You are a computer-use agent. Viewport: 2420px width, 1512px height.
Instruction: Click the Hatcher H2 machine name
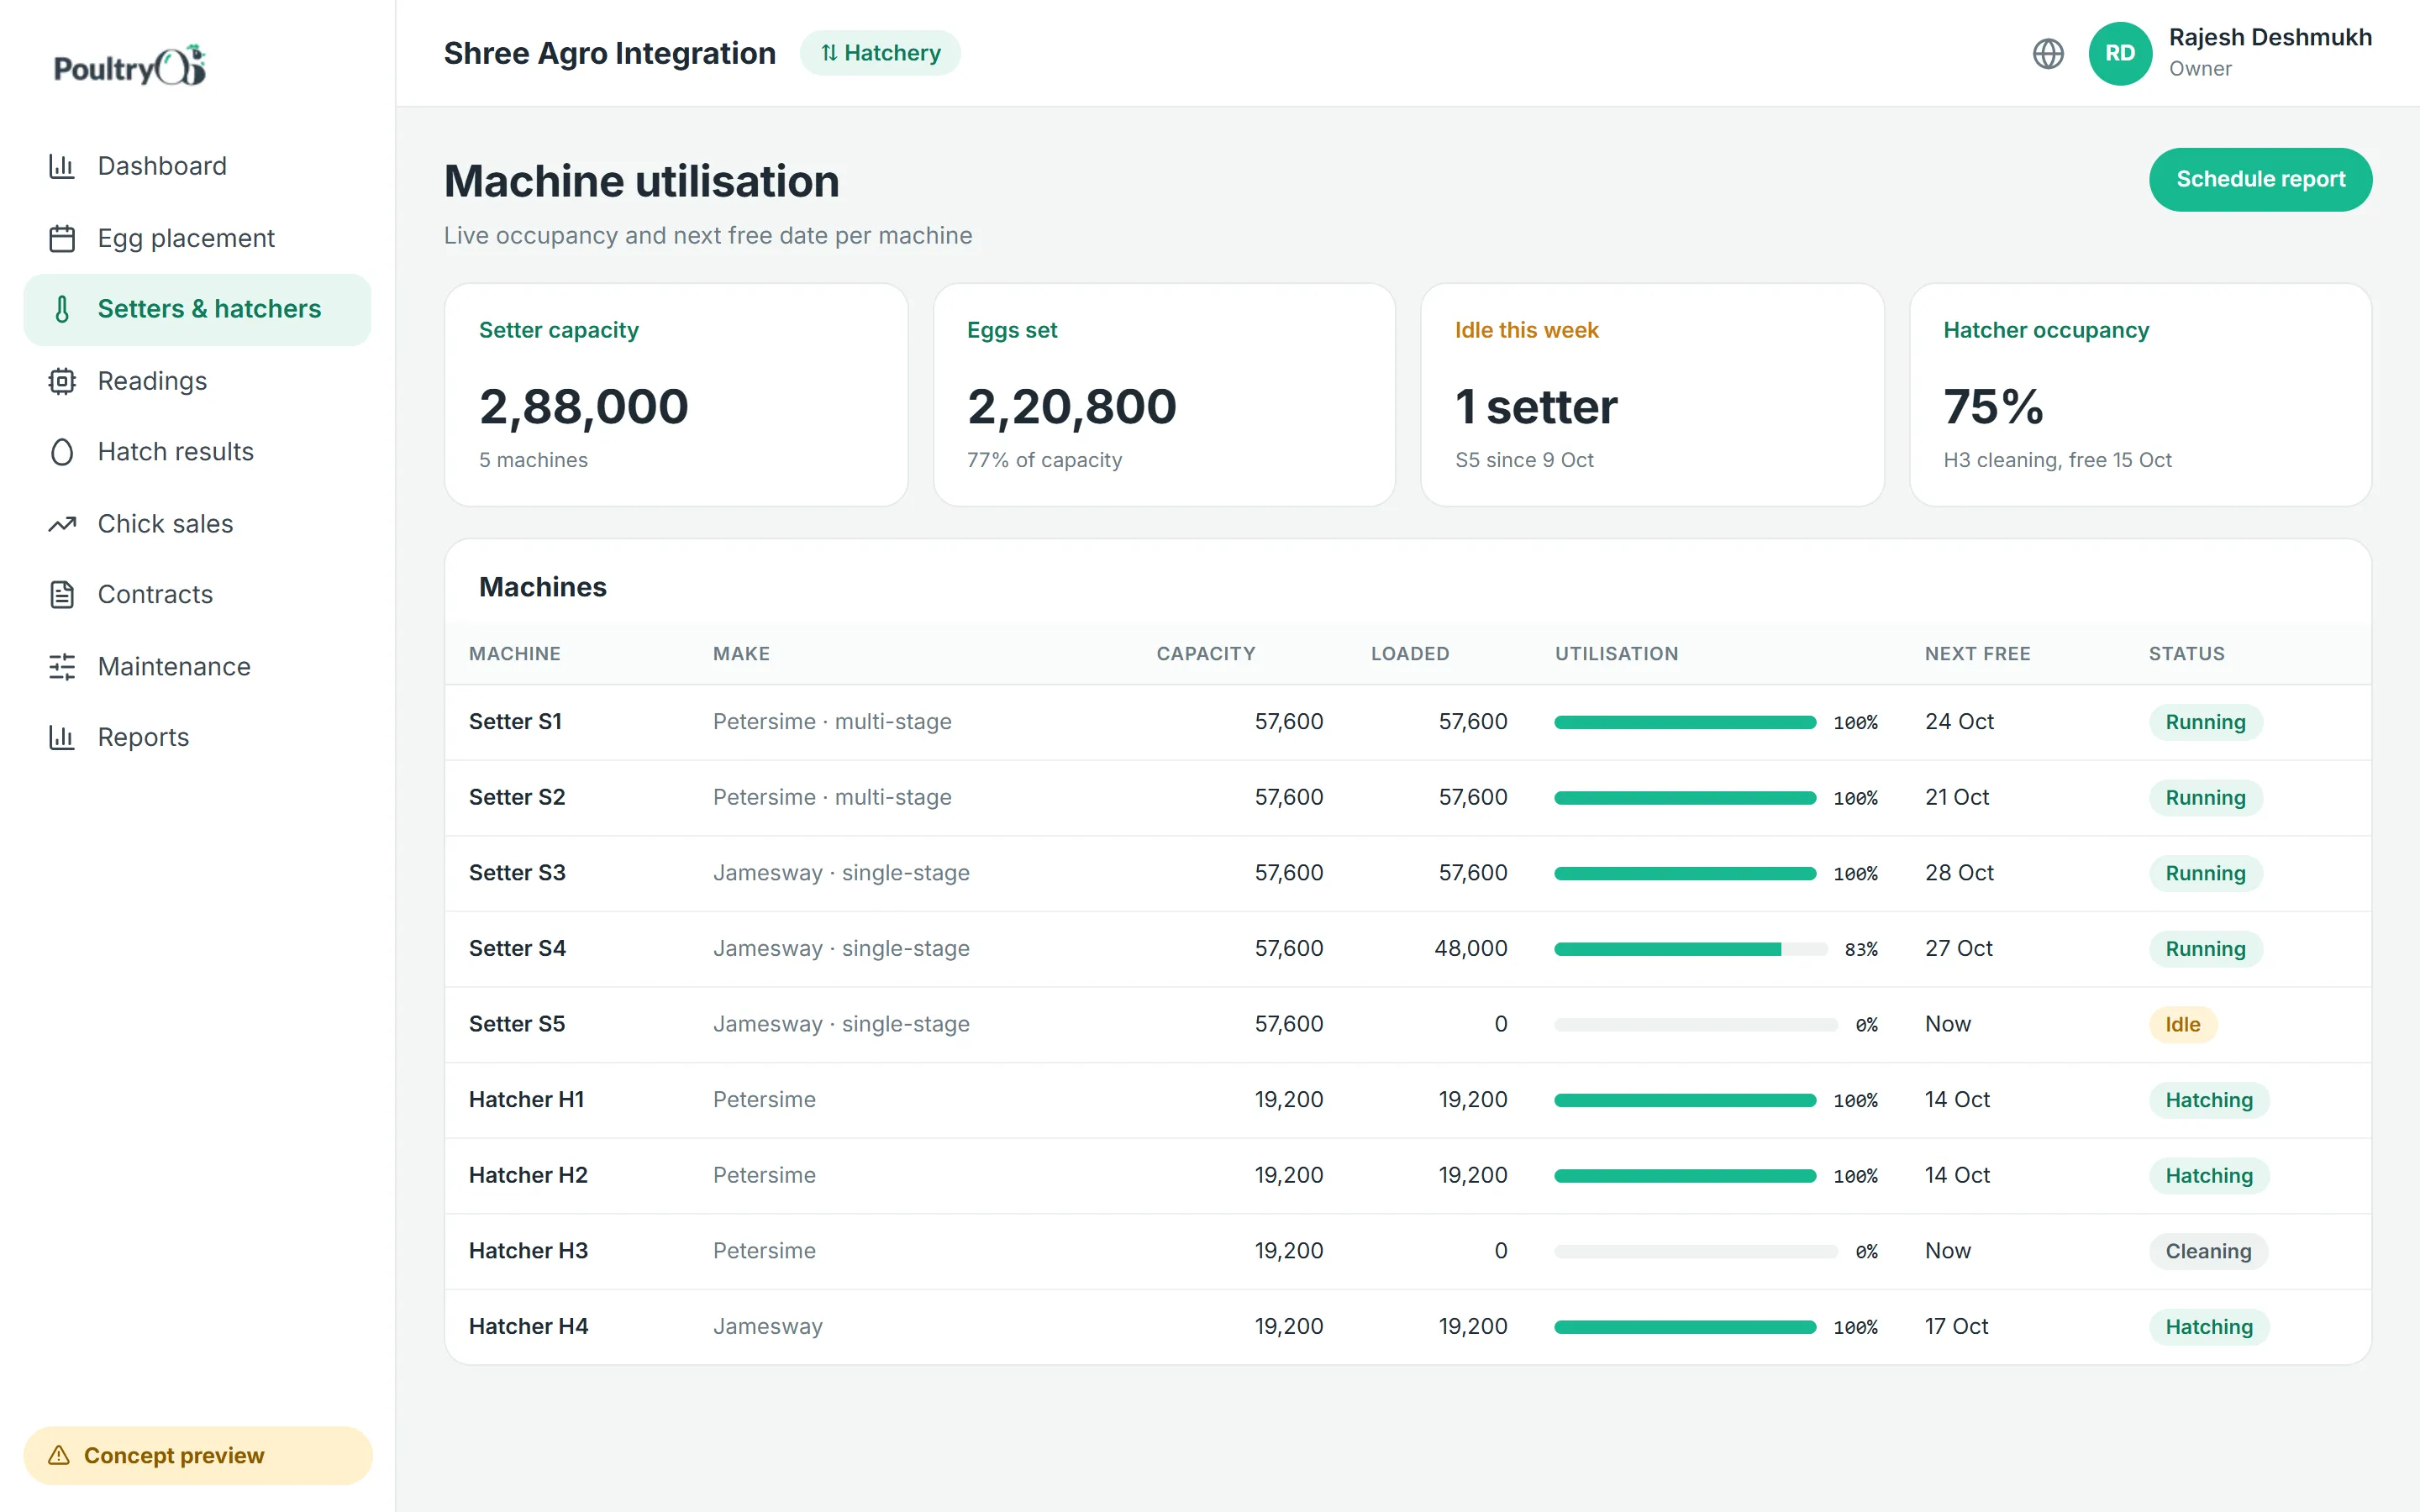pos(528,1175)
